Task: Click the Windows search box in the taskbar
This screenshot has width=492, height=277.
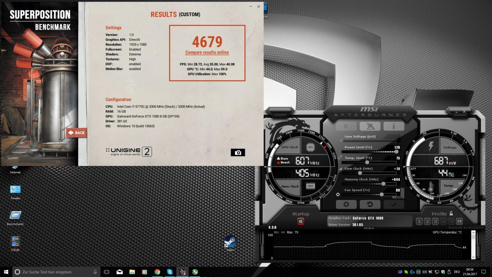Action: pos(56,272)
